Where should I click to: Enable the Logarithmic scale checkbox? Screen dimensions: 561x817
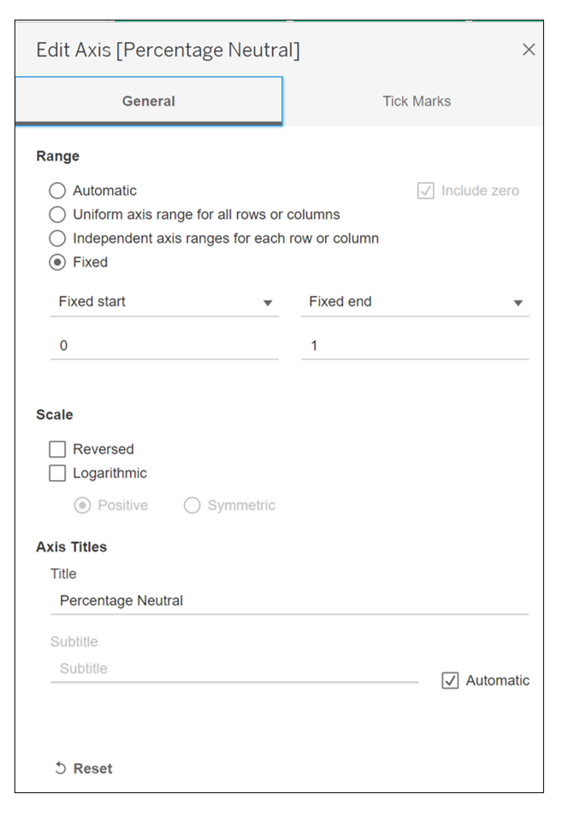pyautogui.click(x=57, y=473)
